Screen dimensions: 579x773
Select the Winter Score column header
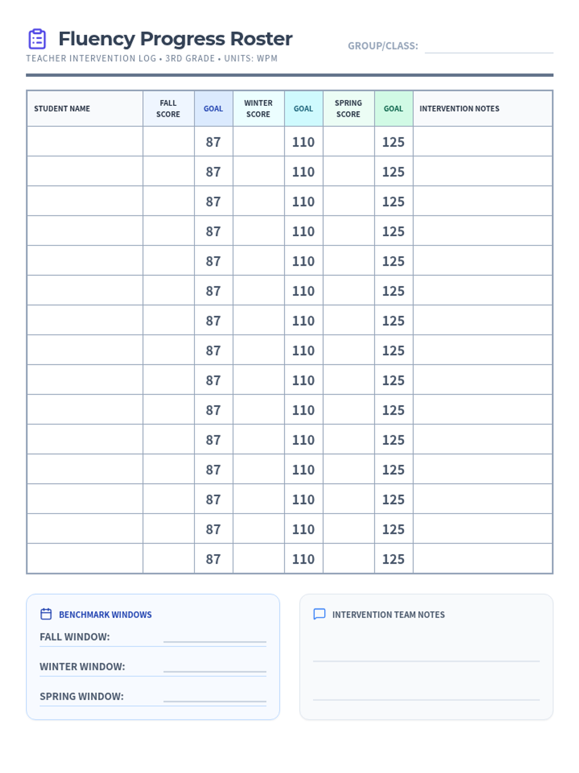click(x=258, y=109)
